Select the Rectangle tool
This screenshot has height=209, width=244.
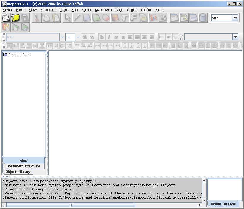(86, 18)
